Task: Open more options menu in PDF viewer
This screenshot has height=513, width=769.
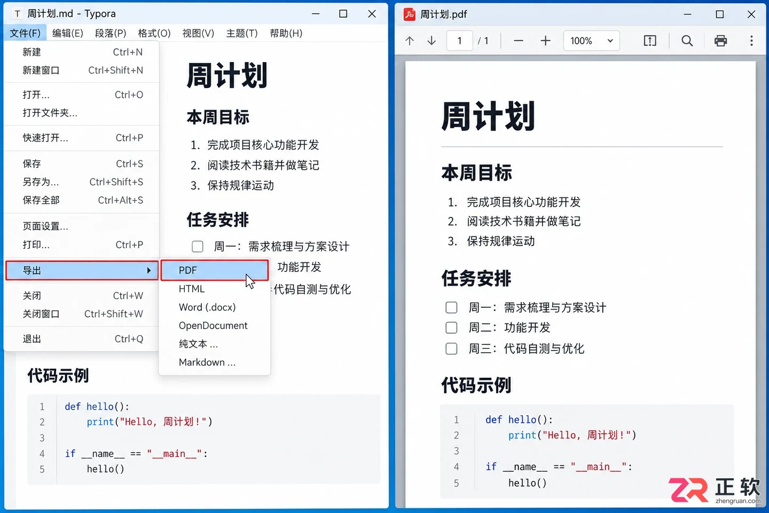Action: point(751,41)
